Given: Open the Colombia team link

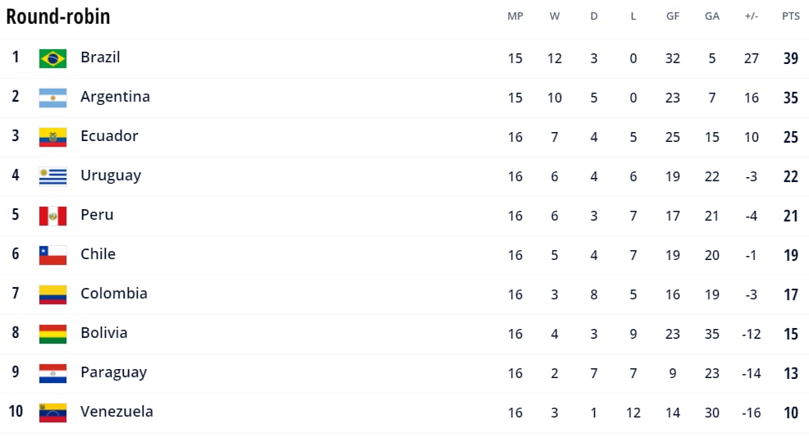Looking at the screenshot, I should 114,294.
